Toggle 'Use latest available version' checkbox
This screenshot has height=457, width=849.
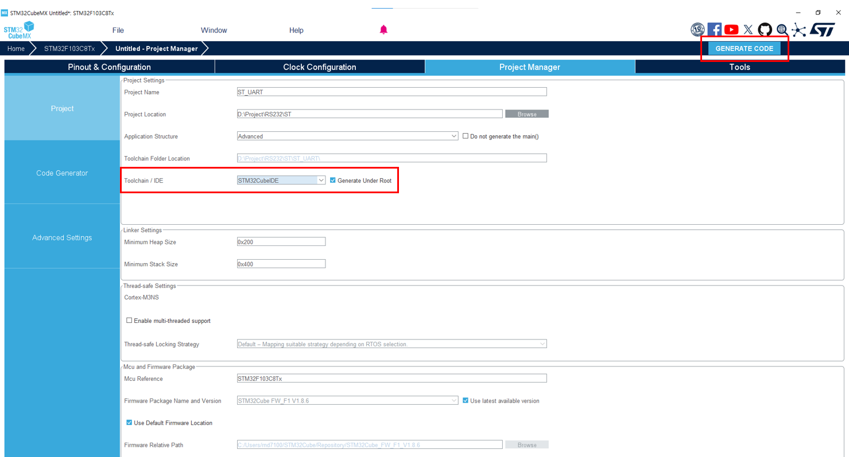466,401
